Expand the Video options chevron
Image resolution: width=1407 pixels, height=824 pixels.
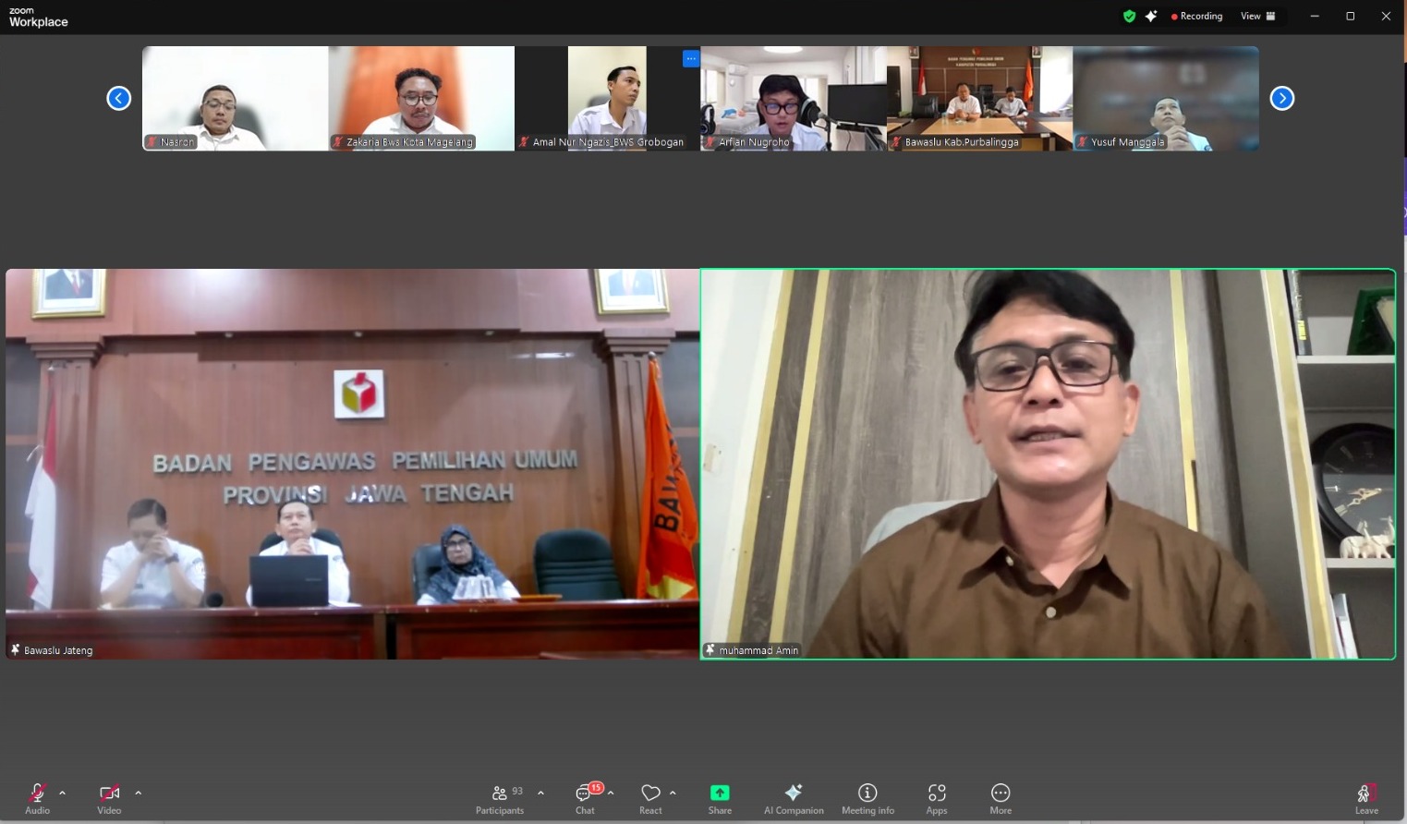138,792
